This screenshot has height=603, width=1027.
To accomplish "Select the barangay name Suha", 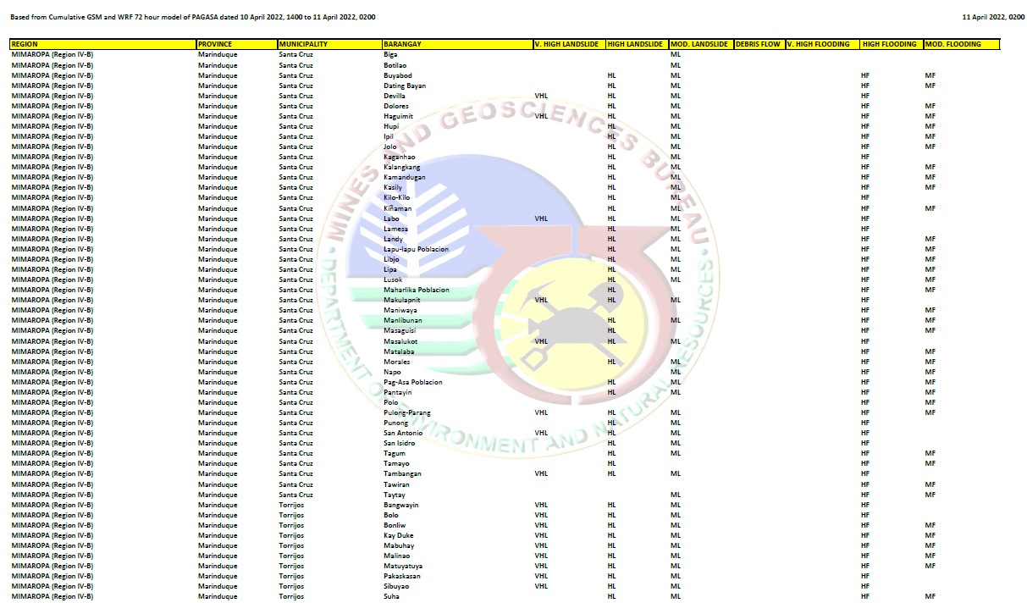I will click(391, 596).
